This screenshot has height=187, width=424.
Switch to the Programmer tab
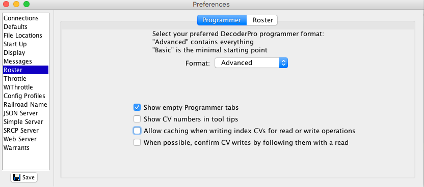click(x=222, y=20)
